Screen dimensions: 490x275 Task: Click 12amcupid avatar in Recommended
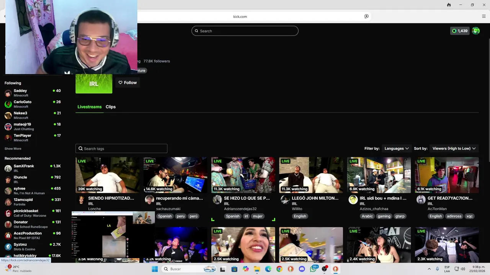tap(8, 202)
